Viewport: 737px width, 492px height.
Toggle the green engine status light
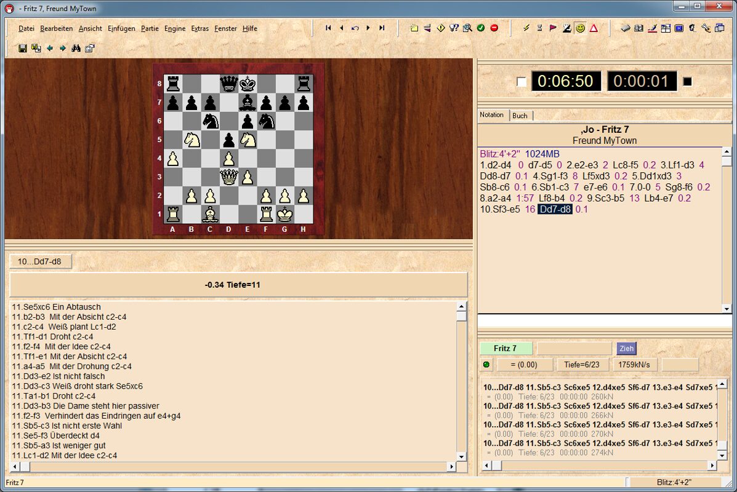(486, 365)
